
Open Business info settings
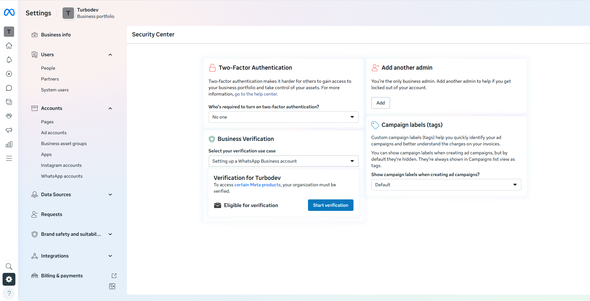[x=56, y=35]
